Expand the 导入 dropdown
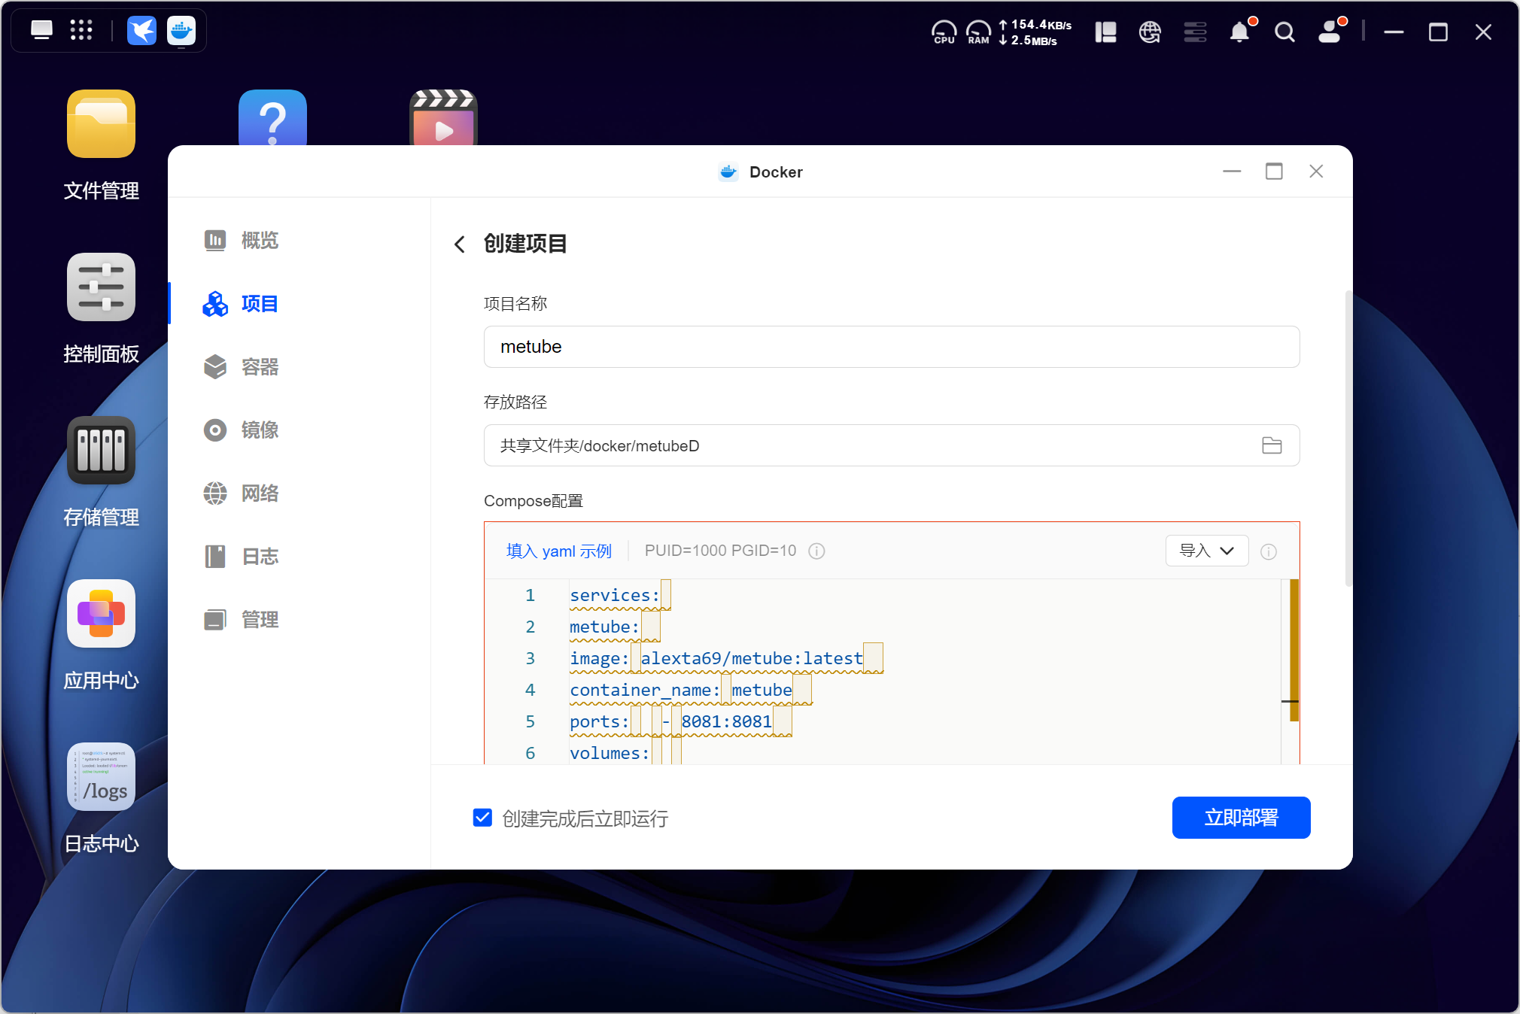This screenshot has width=1520, height=1014. [x=1206, y=551]
